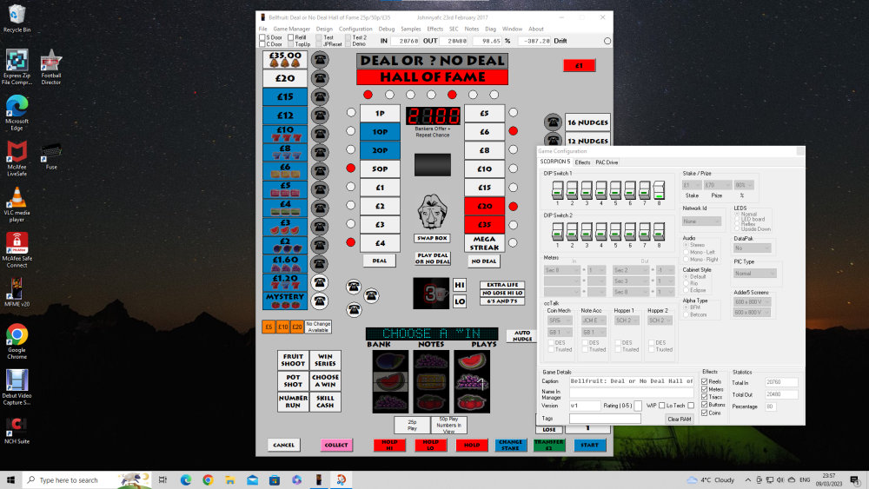Open Task View on the taskbar
The image size is (869, 489).
coord(163,480)
